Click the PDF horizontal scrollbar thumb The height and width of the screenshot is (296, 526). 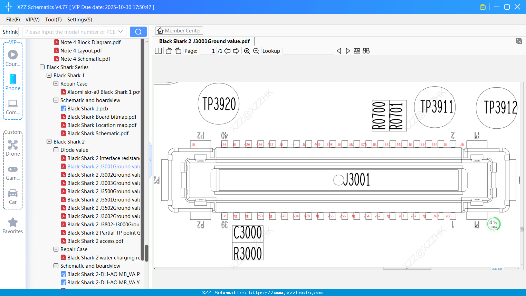[x=407, y=268]
